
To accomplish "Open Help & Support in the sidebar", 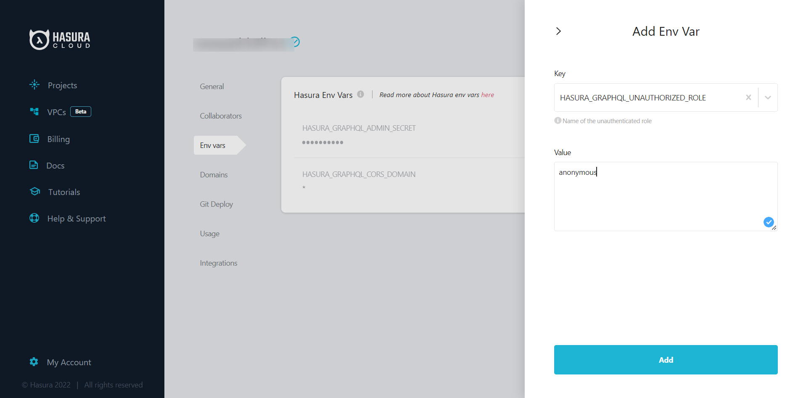I will point(77,219).
